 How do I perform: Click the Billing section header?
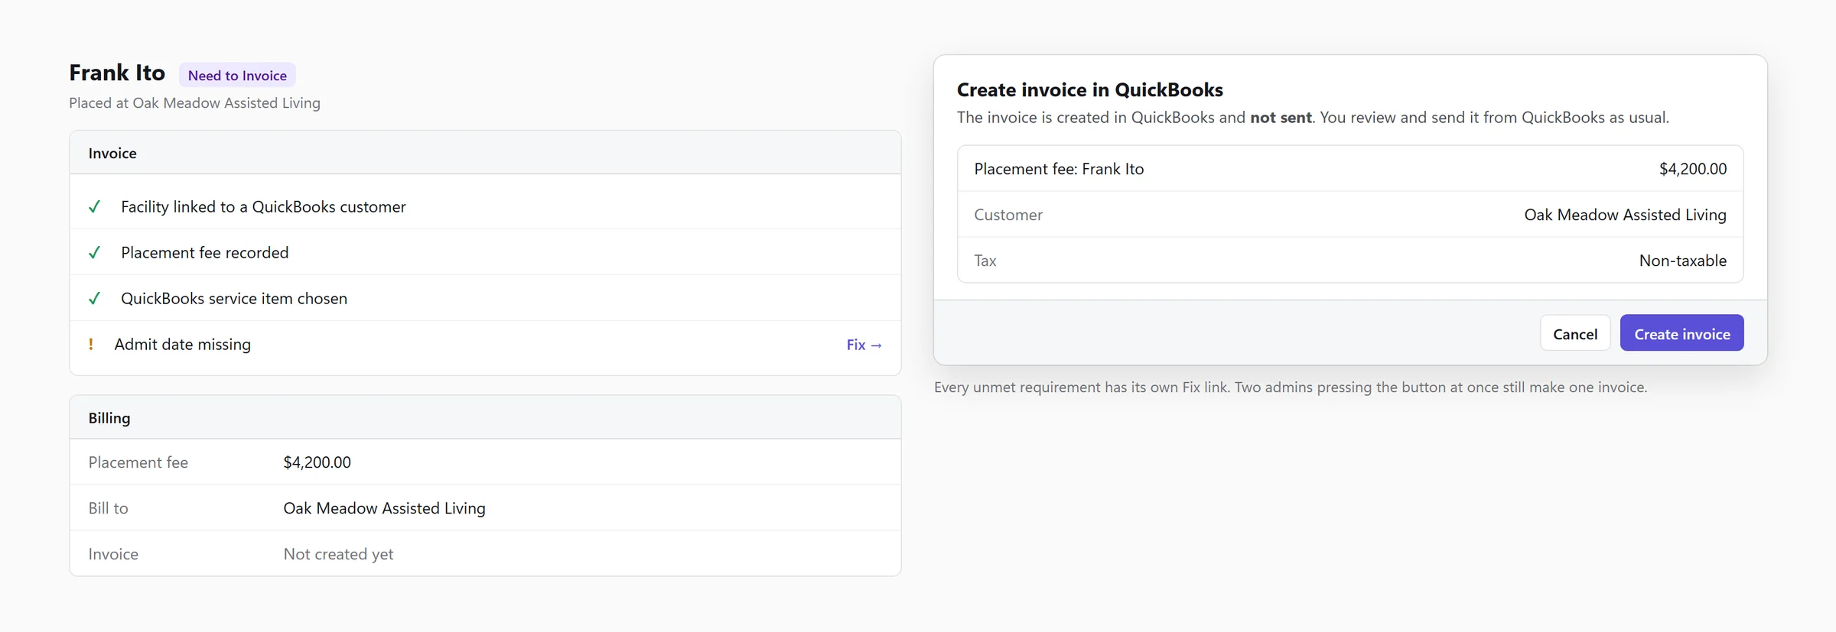tap(485, 417)
